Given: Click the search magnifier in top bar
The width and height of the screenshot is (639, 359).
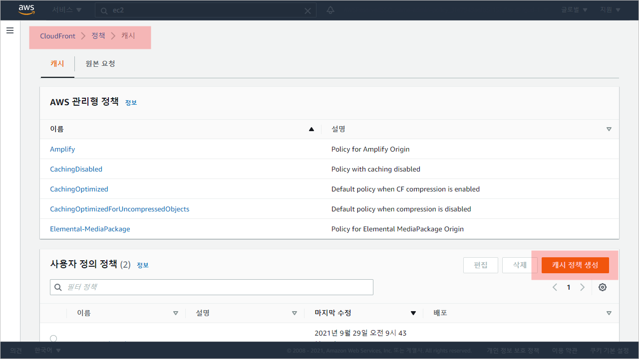Looking at the screenshot, I should [104, 10].
